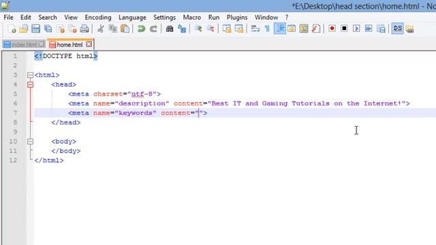436x245 pixels.
Task: Click the DOCTYPE html text on line 1
Action: pyautogui.click(x=66, y=56)
